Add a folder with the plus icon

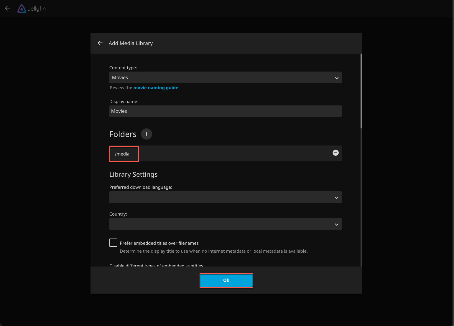coord(147,134)
